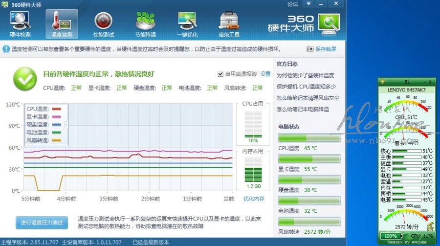
Task: Click the 主程序版本 2.85.11.707 status text
Action: [x=29, y=242]
